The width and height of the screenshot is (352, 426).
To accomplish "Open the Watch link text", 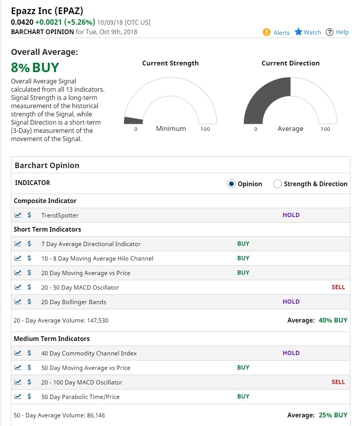I will coord(312,32).
